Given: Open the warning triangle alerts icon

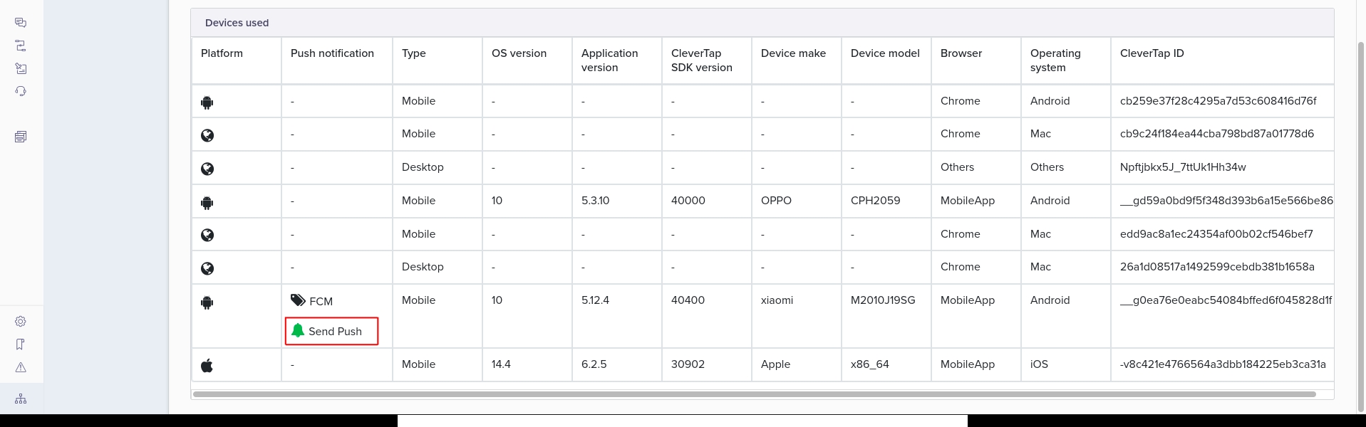Looking at the screenshot, I should pyautogui.click(x=21, y=367).
